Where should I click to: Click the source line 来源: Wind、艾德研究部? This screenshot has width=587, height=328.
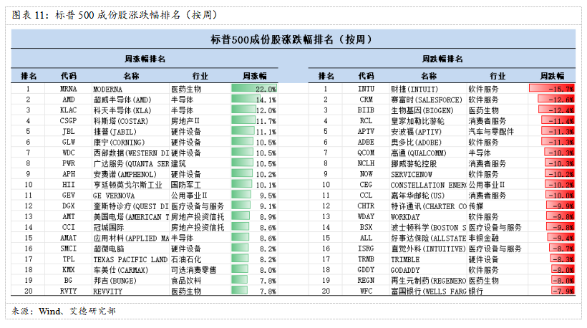[x=64, y=311]
